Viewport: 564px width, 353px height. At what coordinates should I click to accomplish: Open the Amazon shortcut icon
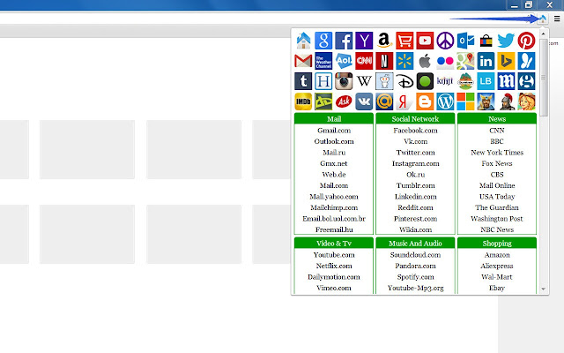pyautogui.click(x=384, y=41)
